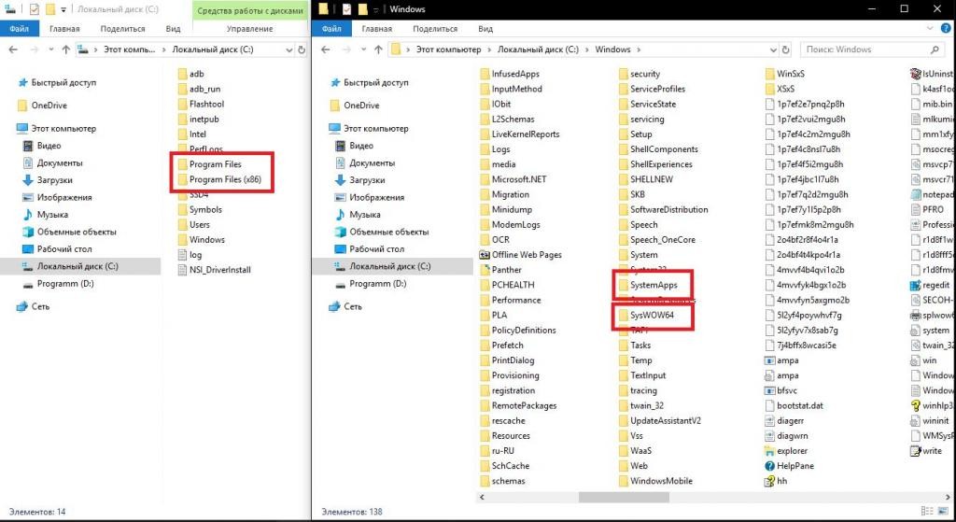Open the Program Files (x86) folder
956x522 pixels.
tap(224, 179)
